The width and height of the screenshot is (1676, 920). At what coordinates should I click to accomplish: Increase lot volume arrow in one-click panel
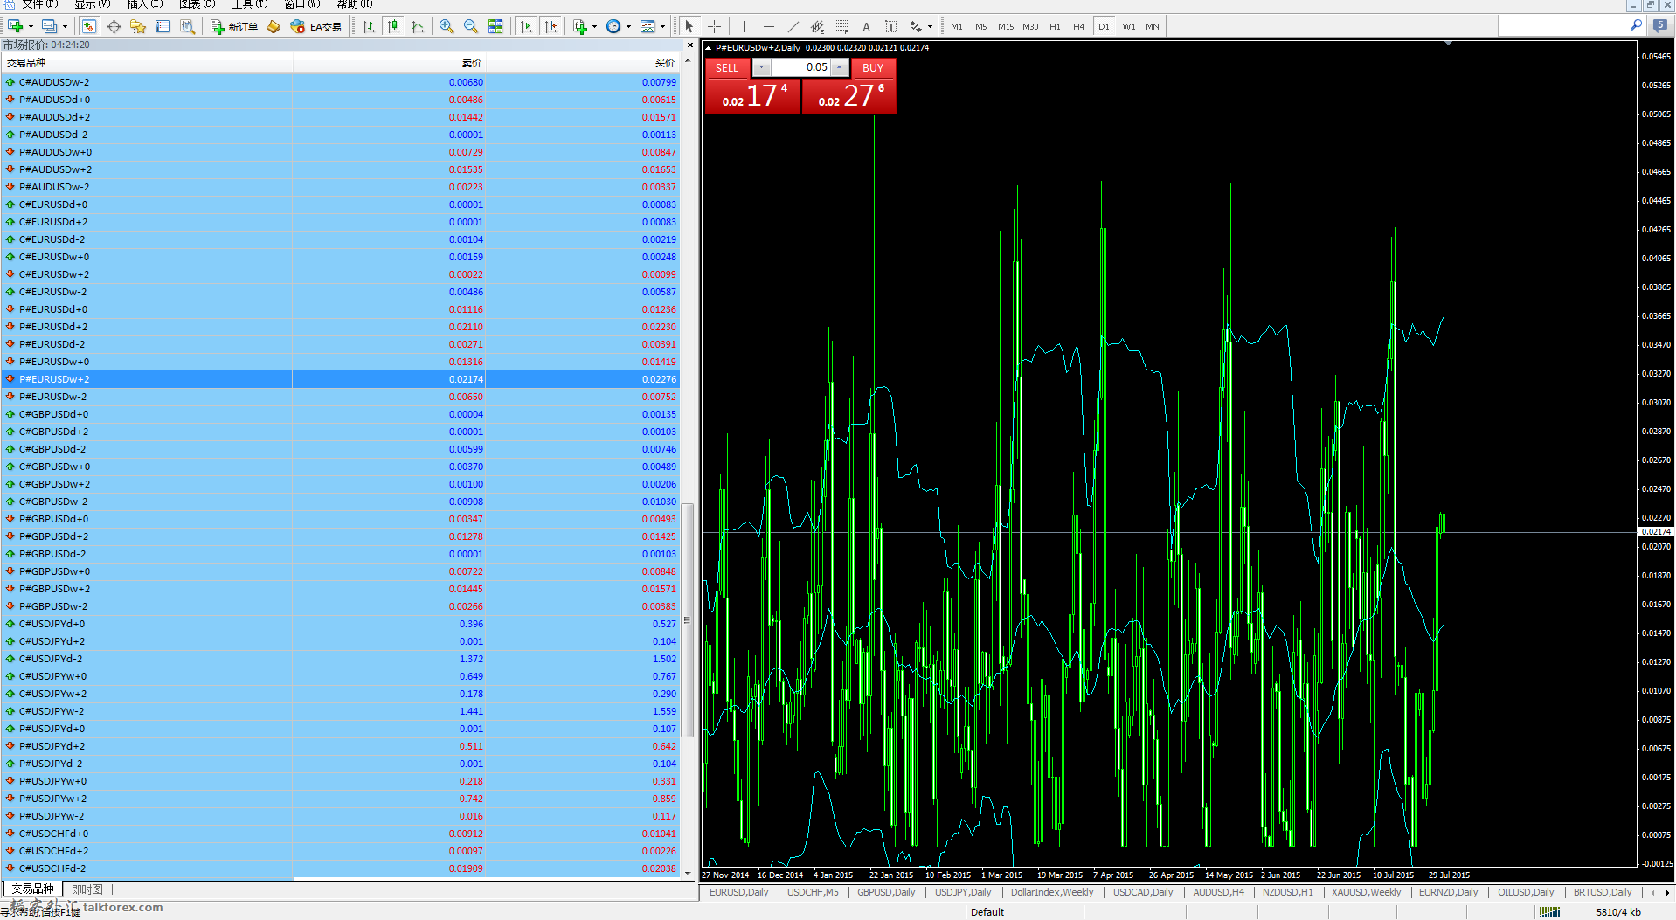[840, 67]
